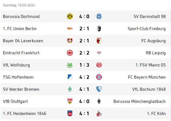Click the 1. FC Köln goat logo

(99, 113)
